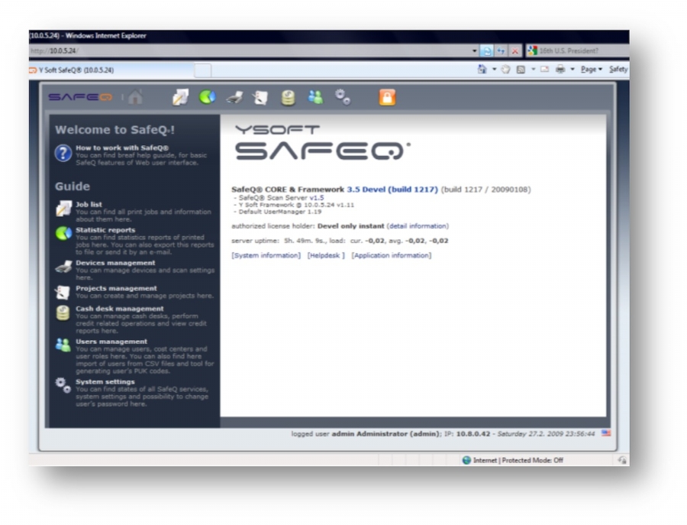Click the zoom icon at status bar's right end

click(622, 460)
